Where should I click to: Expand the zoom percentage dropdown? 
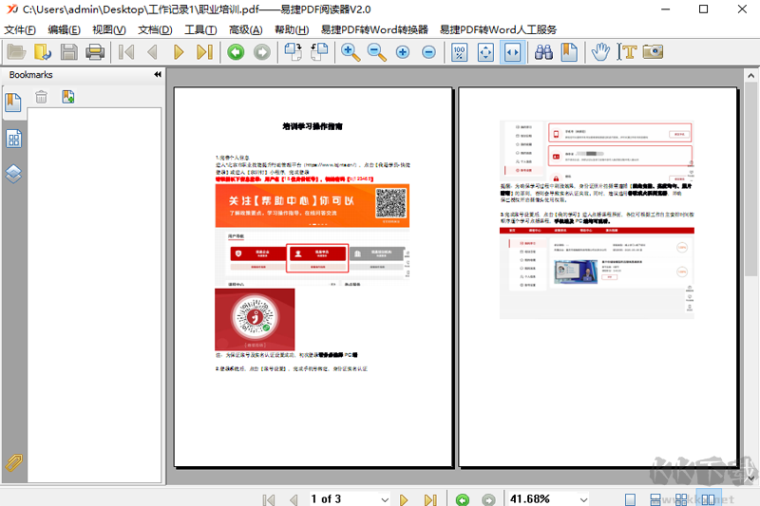(583, 499)
